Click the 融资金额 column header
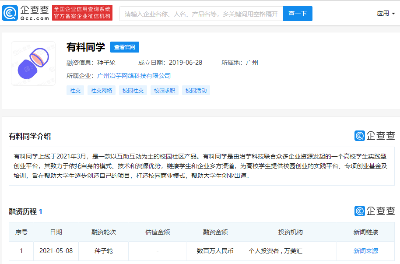400x264 pixels. click(215, 232)
